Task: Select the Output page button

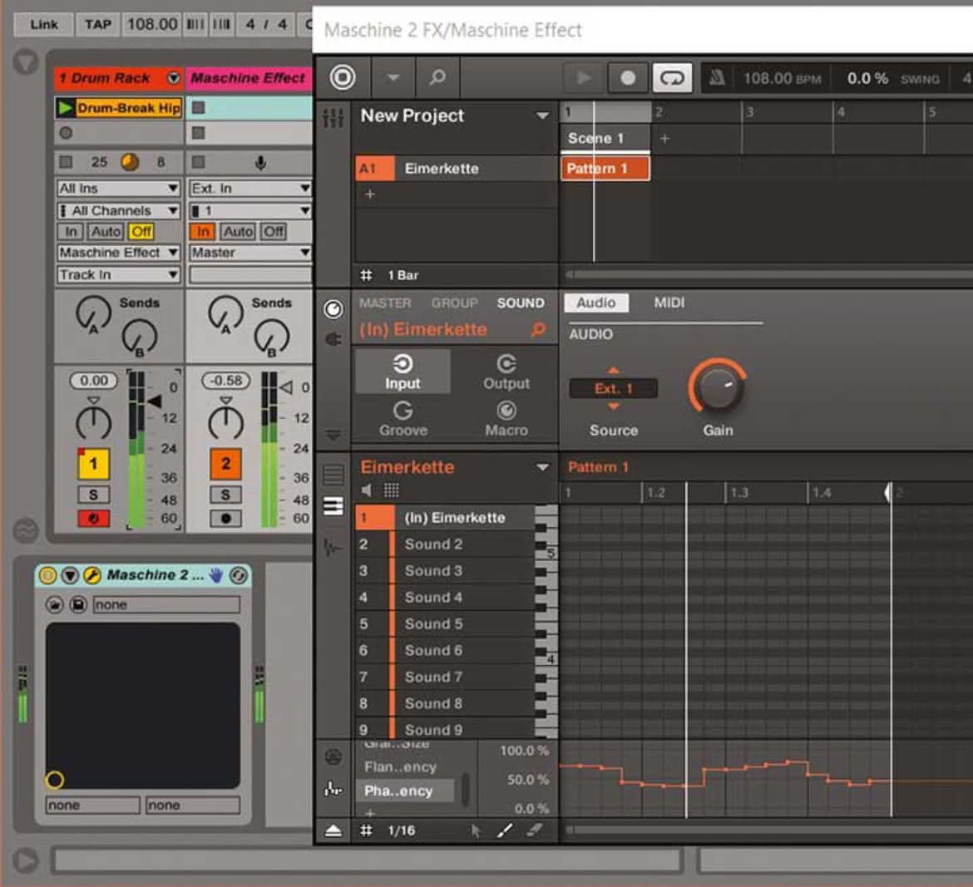Action: (506, 372)
